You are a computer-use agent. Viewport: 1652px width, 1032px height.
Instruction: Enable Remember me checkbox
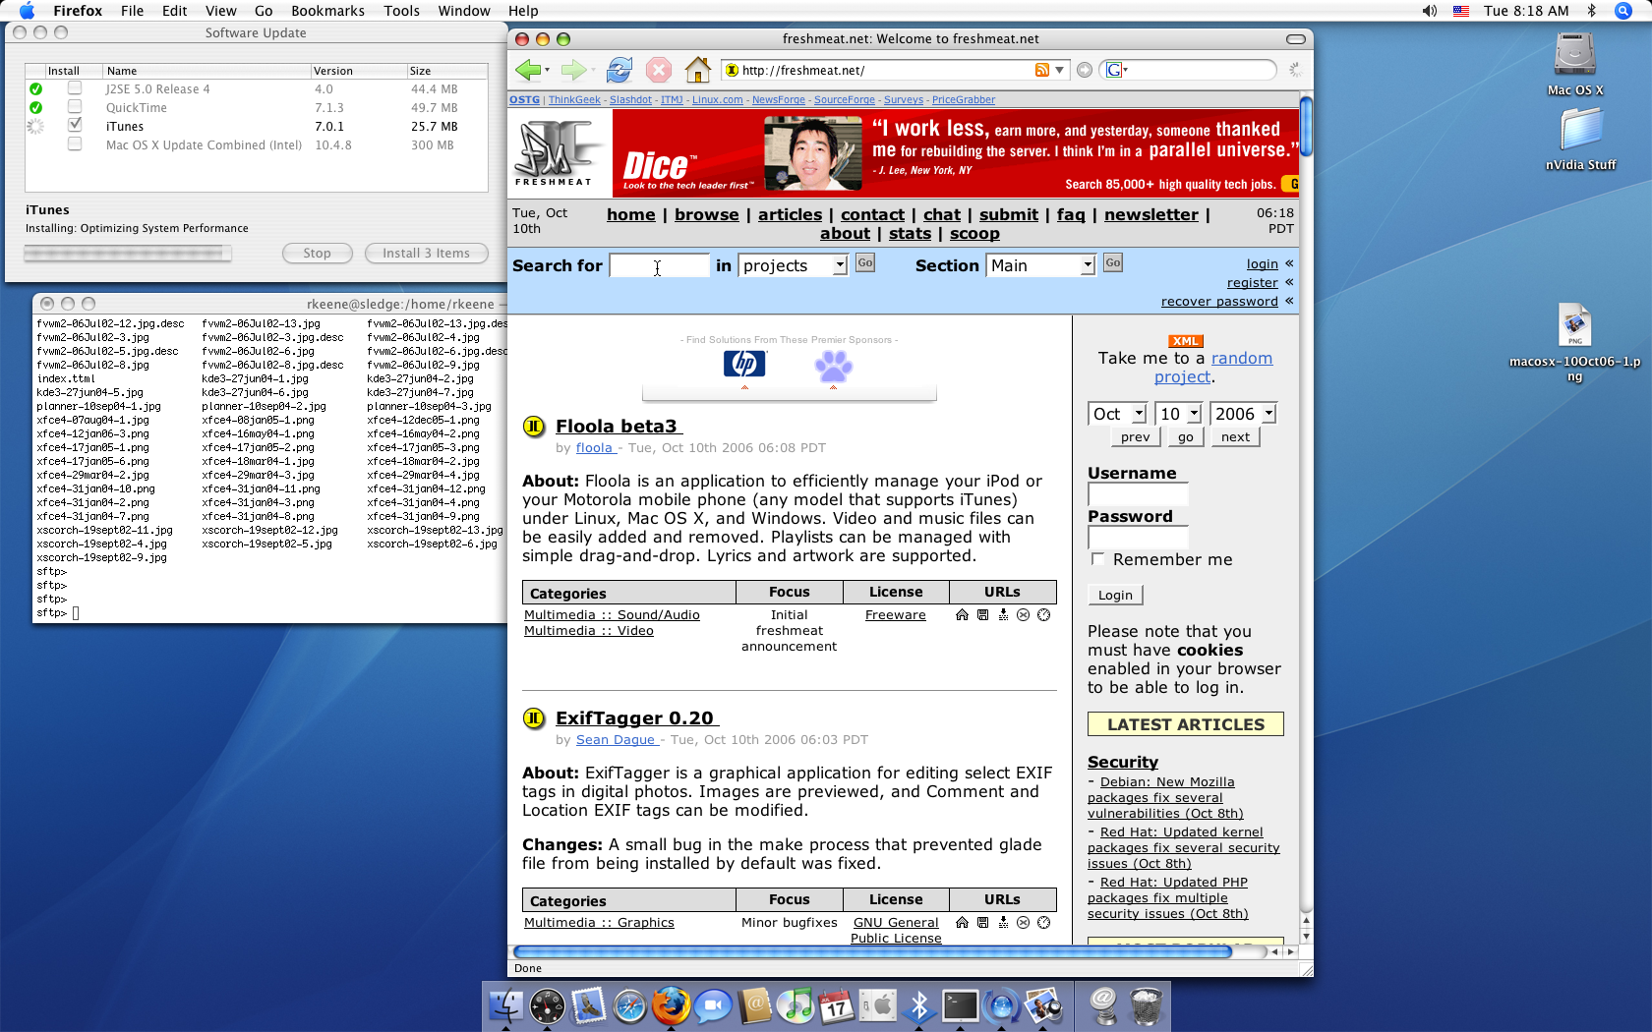pyautogui.click(x=1097, y=558)
